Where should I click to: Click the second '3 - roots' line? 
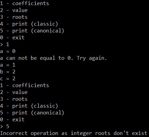[x=14, y=99]
